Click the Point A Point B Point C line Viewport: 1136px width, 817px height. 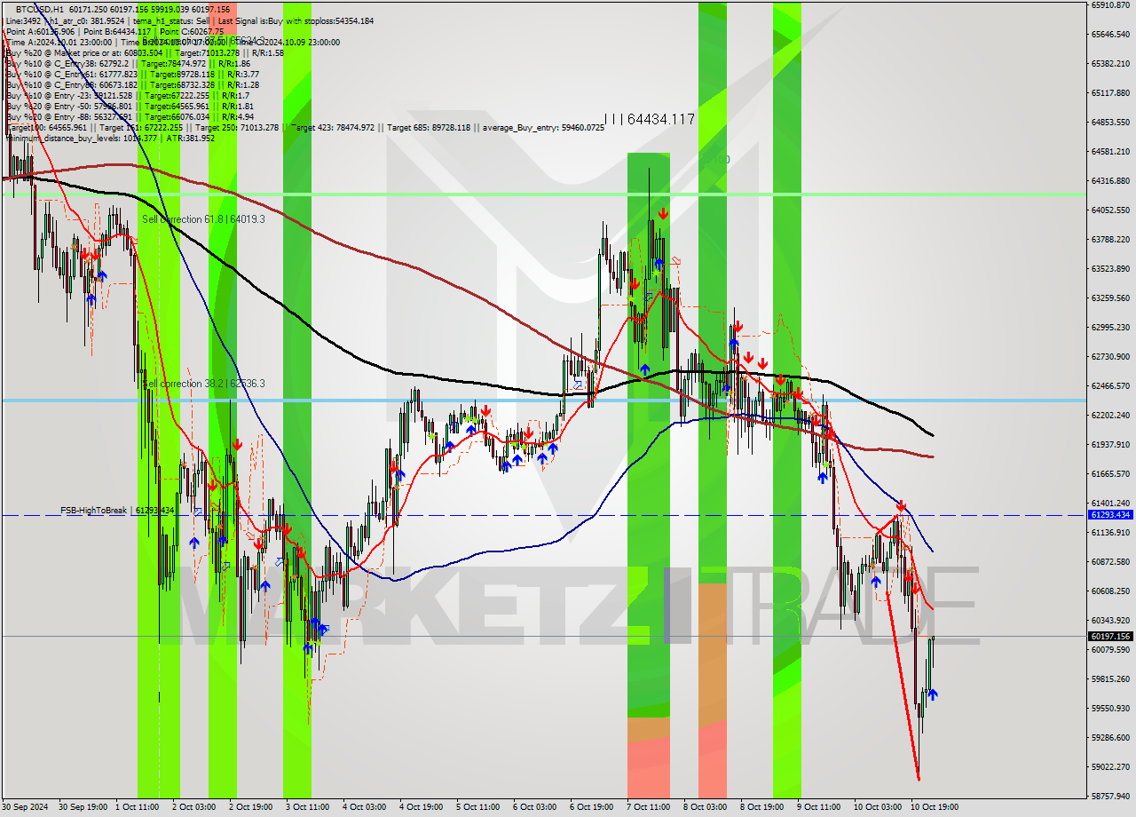114,31
